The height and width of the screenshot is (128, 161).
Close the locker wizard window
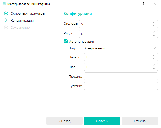pyautogui.click(x=155, y=4)
